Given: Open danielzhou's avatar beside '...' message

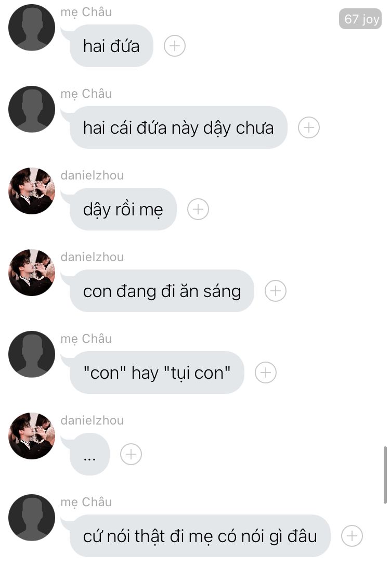Looking at the screenshot, I should tap(32, 436).
